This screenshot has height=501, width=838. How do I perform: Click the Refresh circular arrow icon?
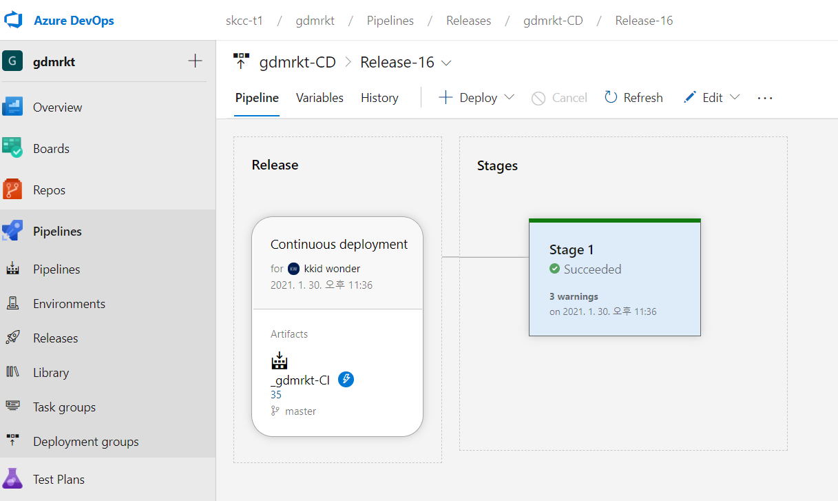tap(611, 97)
